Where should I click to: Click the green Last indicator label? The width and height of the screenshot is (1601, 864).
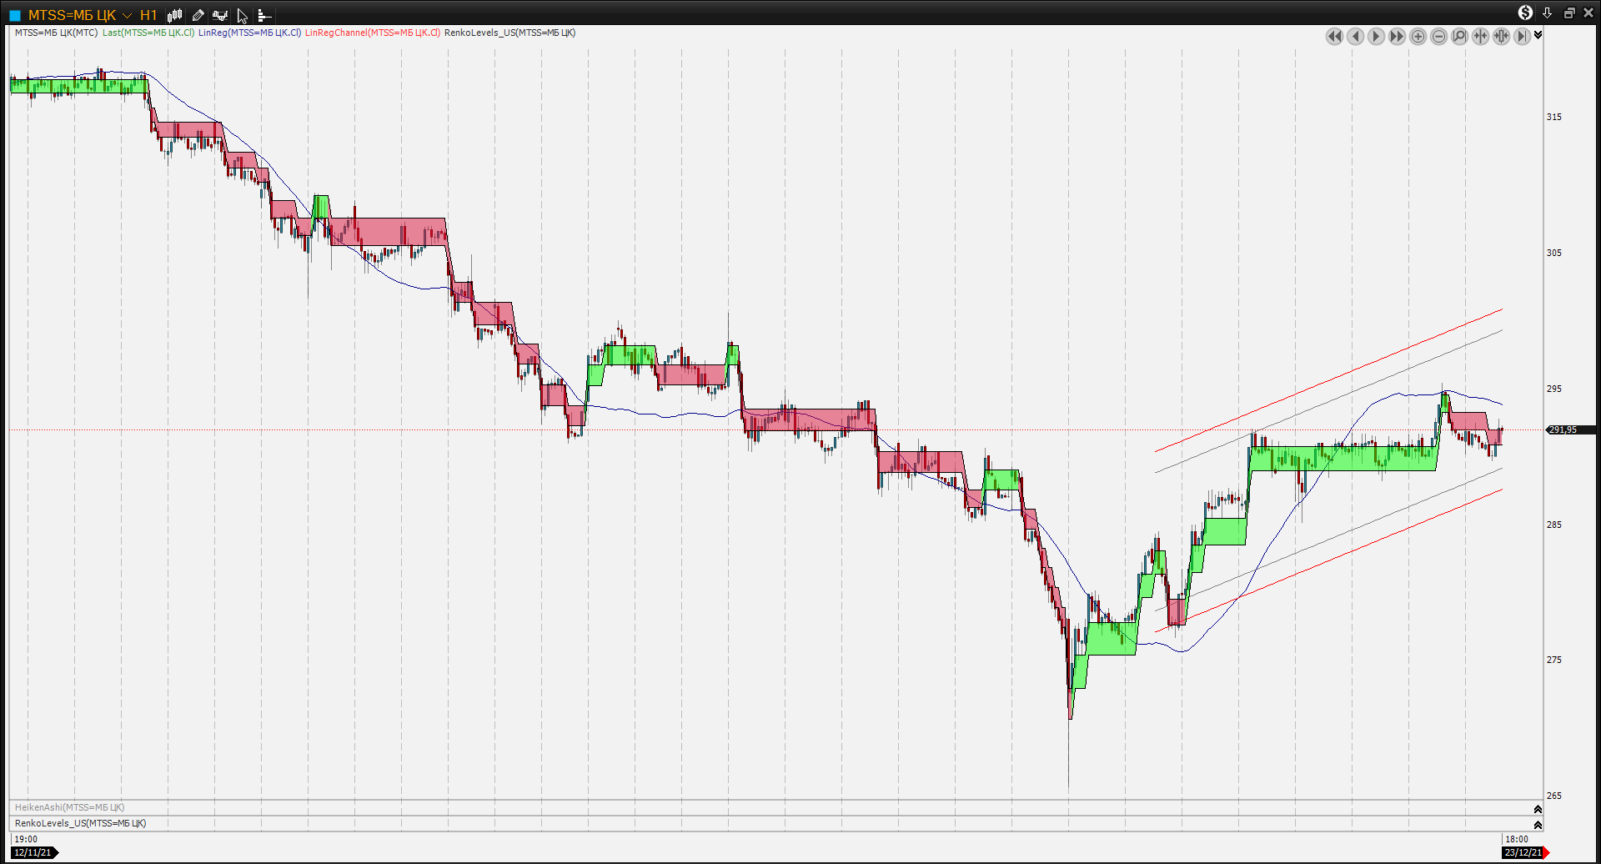(x=148, y=33)
